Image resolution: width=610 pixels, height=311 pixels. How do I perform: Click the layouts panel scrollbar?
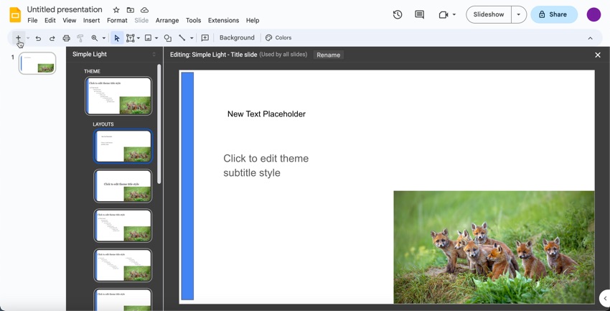pos(159,124)
